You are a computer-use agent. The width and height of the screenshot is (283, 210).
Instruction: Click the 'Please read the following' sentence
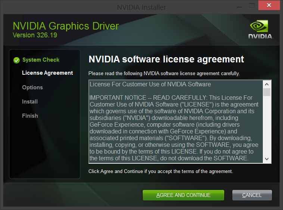[164, 74]
